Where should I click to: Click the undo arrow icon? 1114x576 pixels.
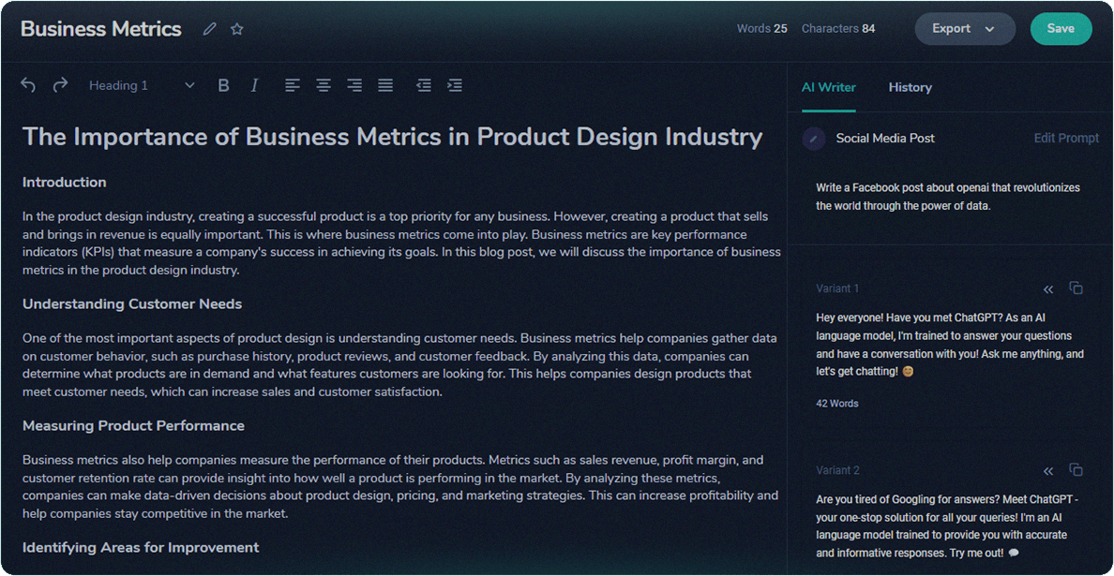[x=28, y=85]
